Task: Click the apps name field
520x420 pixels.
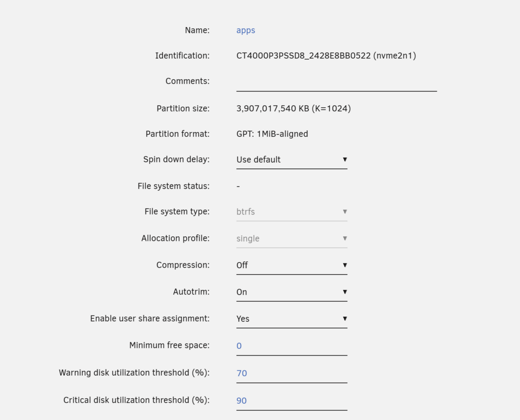Action: (x=246, y=30)
